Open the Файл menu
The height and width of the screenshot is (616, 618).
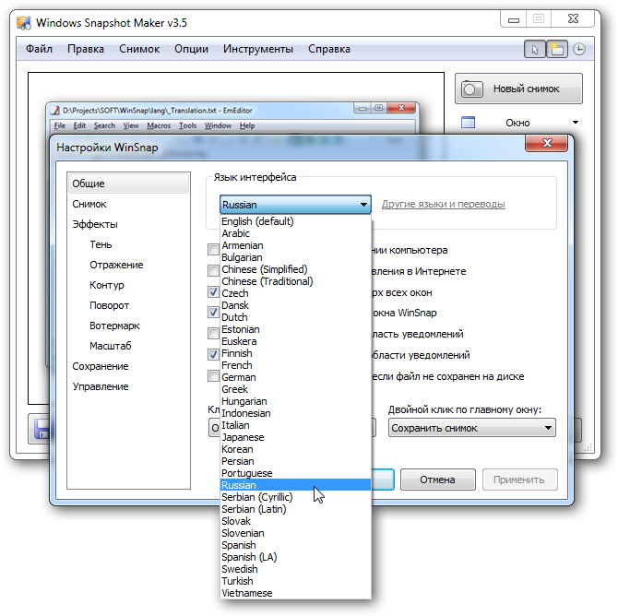point(39,49)
